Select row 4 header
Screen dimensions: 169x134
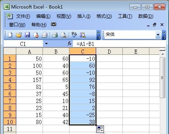[10, 80]
